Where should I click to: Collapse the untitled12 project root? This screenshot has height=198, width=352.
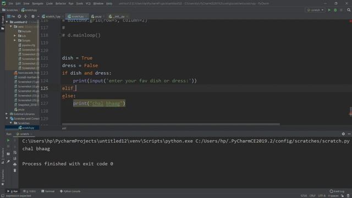pos(7,22)
